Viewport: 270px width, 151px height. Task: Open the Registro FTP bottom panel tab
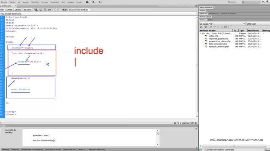82,149
